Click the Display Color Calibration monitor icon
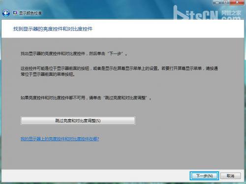Screen dimensions: 246x184 coord(15,13)
